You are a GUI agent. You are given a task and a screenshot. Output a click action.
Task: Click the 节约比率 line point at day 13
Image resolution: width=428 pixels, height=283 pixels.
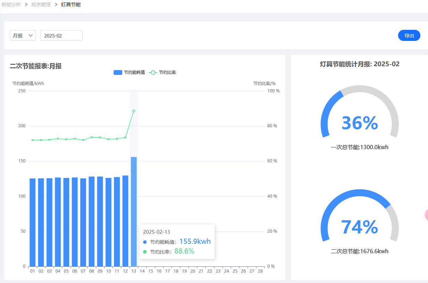(x=134, y=111)
